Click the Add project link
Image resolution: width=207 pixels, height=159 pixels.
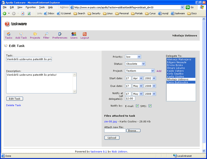click(159, 71)
